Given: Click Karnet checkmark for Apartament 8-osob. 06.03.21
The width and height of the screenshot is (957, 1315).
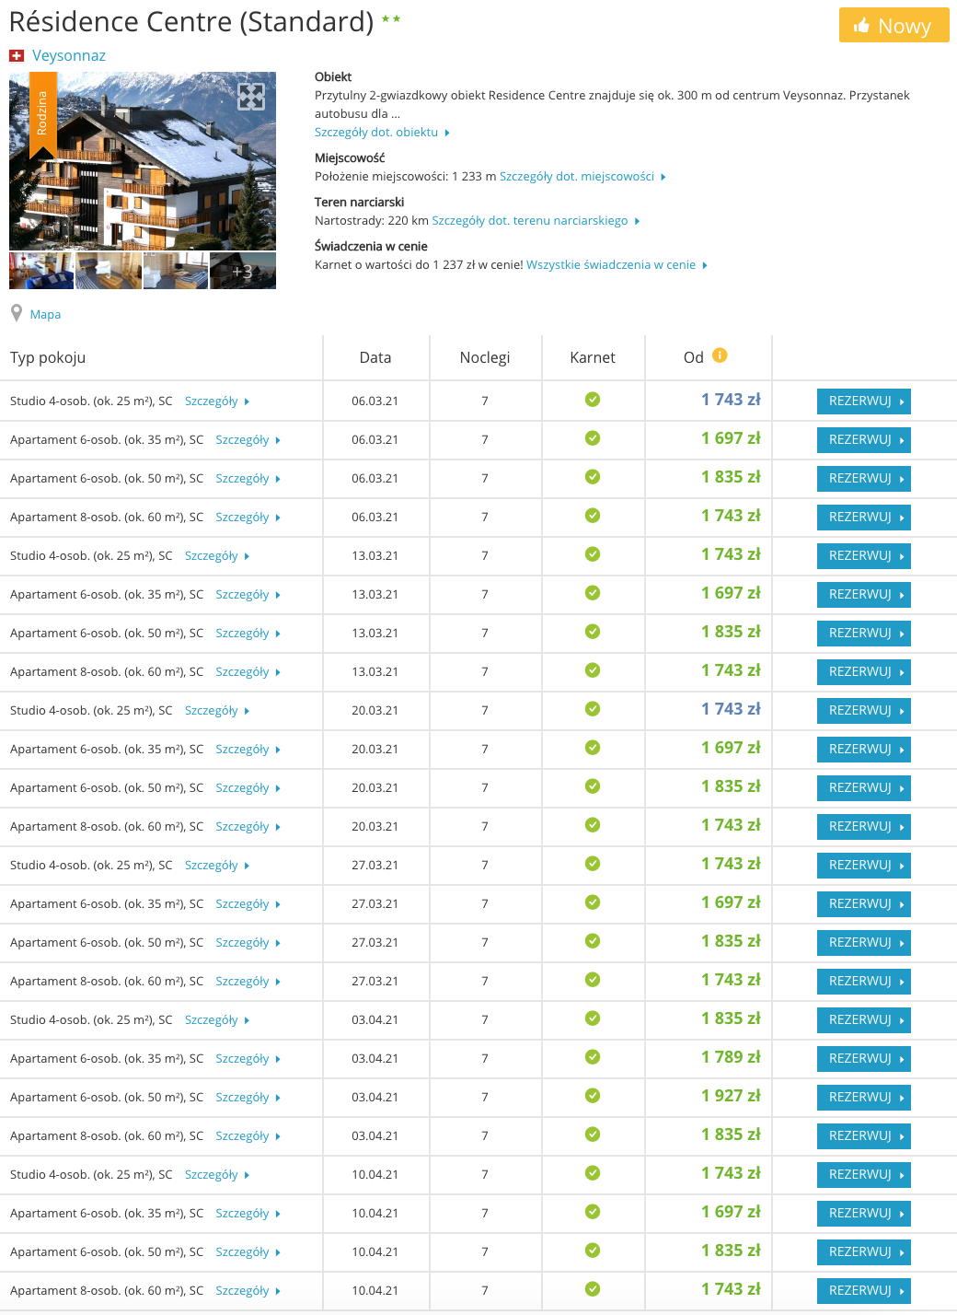Looking at the screenshot, I should coord(593,516).
